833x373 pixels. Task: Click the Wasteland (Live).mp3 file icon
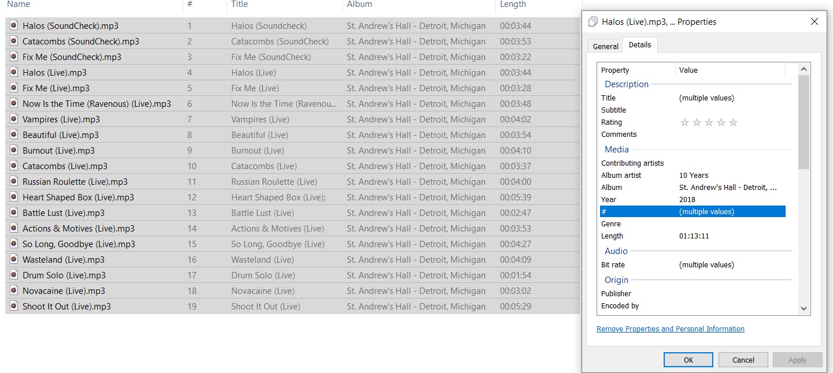(x=14, y=259)
